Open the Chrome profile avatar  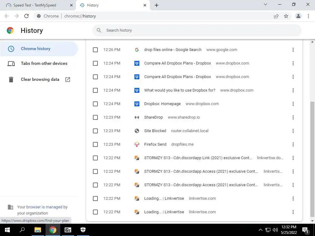pos(298,16)
